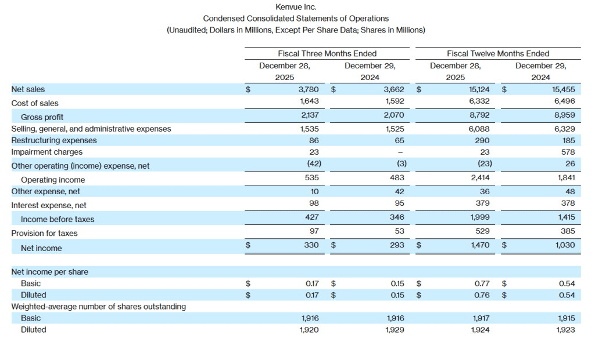The width and height of the screenshot is (595, 342).
Task: Click the Kenvue Inc. title heading
Action: (x=296, y=7)
